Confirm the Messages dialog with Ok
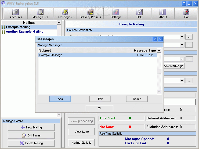The height and width of the screenshot is (149, 199). click(x=99, y=108)
